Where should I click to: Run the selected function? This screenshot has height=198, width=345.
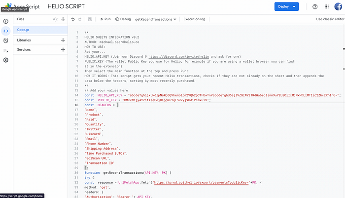click(105, 19)
